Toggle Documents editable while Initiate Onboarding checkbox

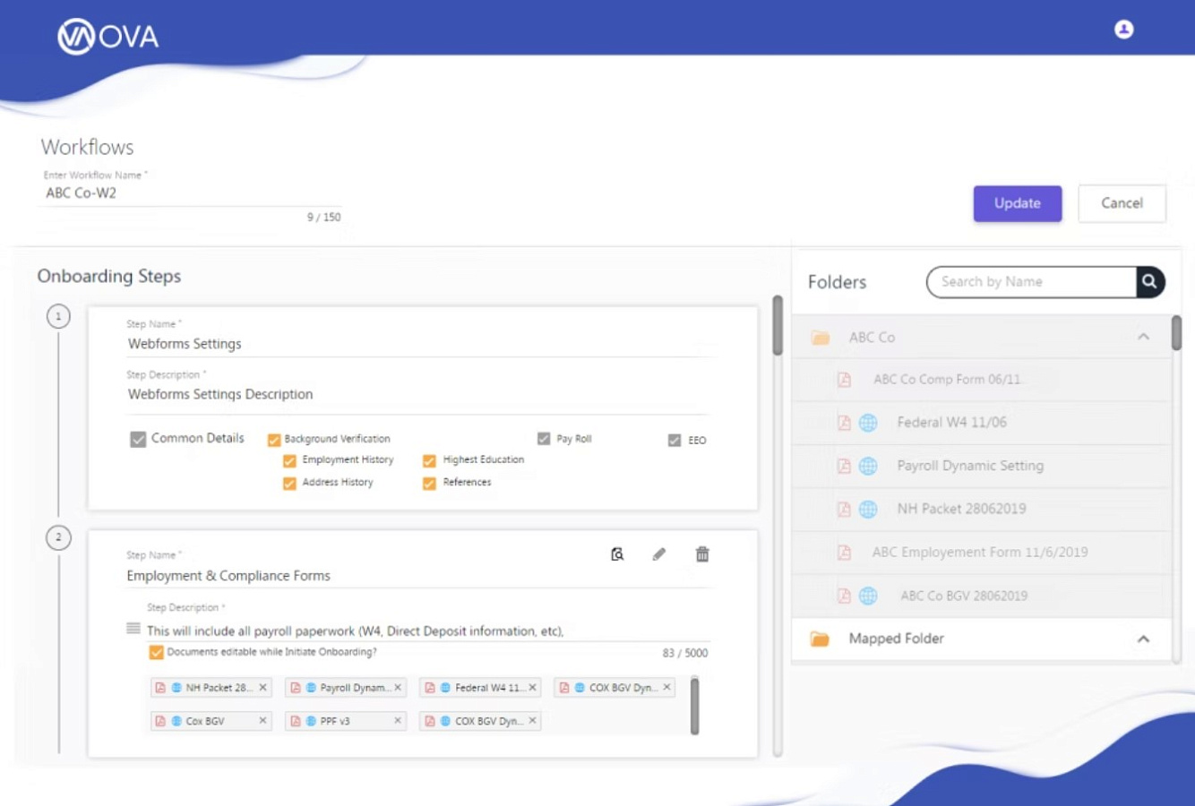(156, 652)
